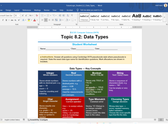Click the Name blank line in worksheet
The width and height of the screenshot is (168, 126).
click(58, 49)
